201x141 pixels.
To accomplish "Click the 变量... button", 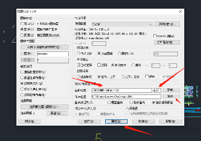I will (172, 90).
